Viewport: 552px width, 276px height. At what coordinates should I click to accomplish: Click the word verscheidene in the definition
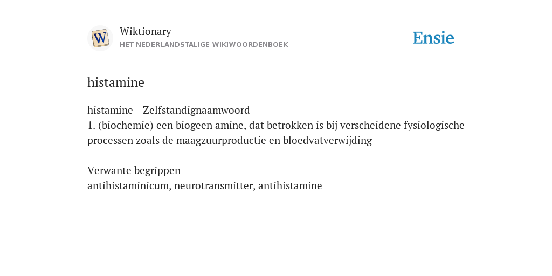point(370,125)
